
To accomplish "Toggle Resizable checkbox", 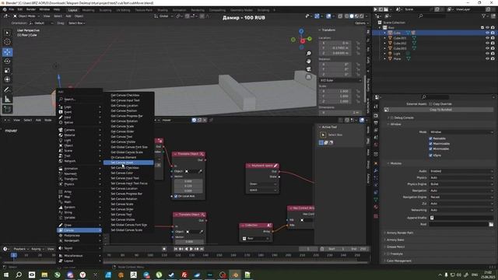I will (x=430, y=138).
